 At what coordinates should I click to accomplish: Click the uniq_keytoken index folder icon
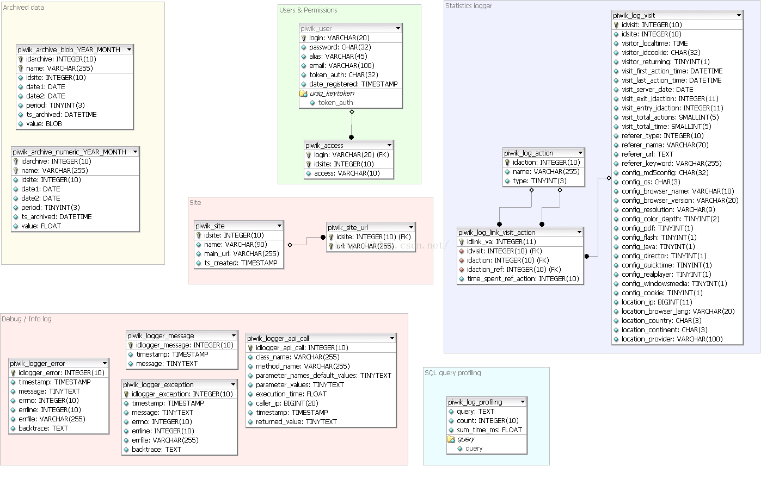[303, 94]
